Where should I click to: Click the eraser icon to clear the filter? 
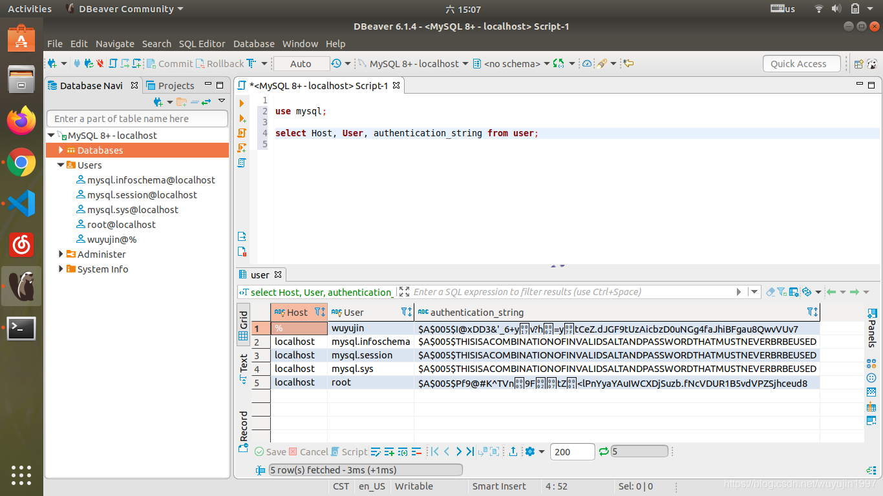point(770,292)
